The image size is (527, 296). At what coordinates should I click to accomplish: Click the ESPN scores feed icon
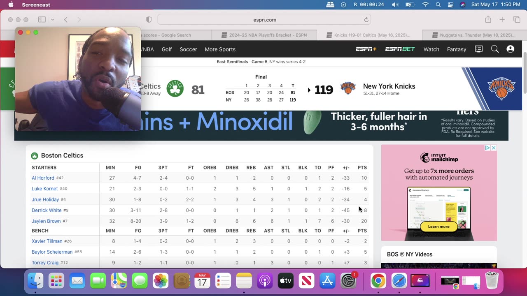(478, 49)
